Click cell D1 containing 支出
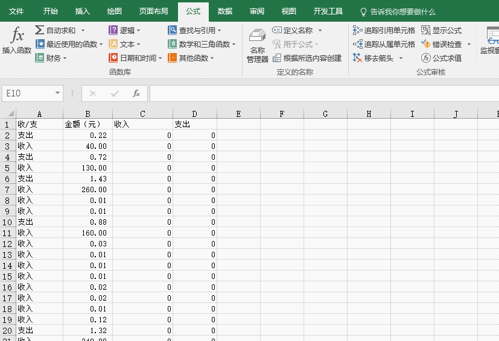This screenshot has width=499, height=341. point(195,124)
